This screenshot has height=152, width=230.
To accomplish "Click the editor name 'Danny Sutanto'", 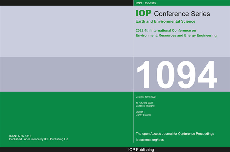I will (x=143, y=115).
